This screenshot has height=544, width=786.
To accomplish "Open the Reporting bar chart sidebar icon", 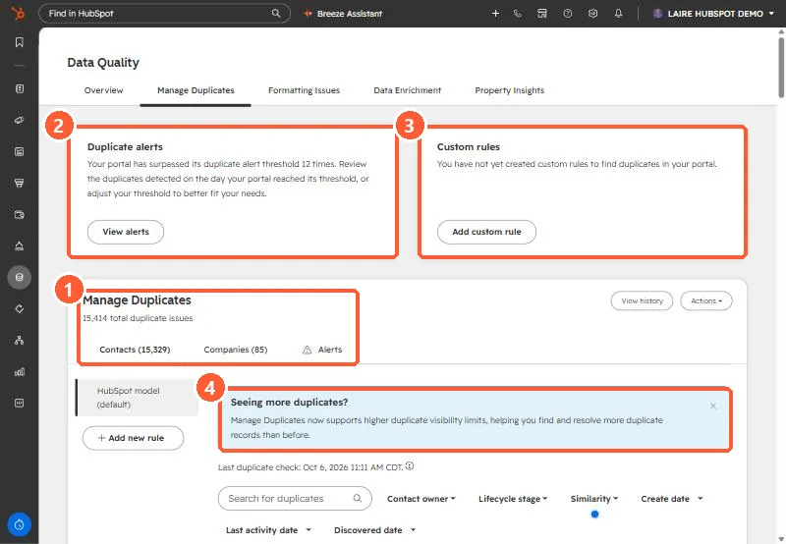I will coord(19,372).
